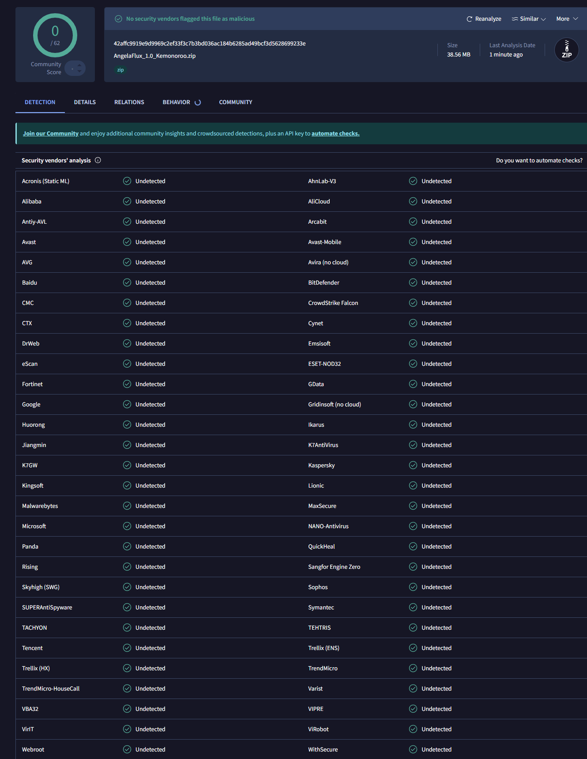
Task: Select the Avira (no cloud) vendor name
Action: click(x=328, y=263)
